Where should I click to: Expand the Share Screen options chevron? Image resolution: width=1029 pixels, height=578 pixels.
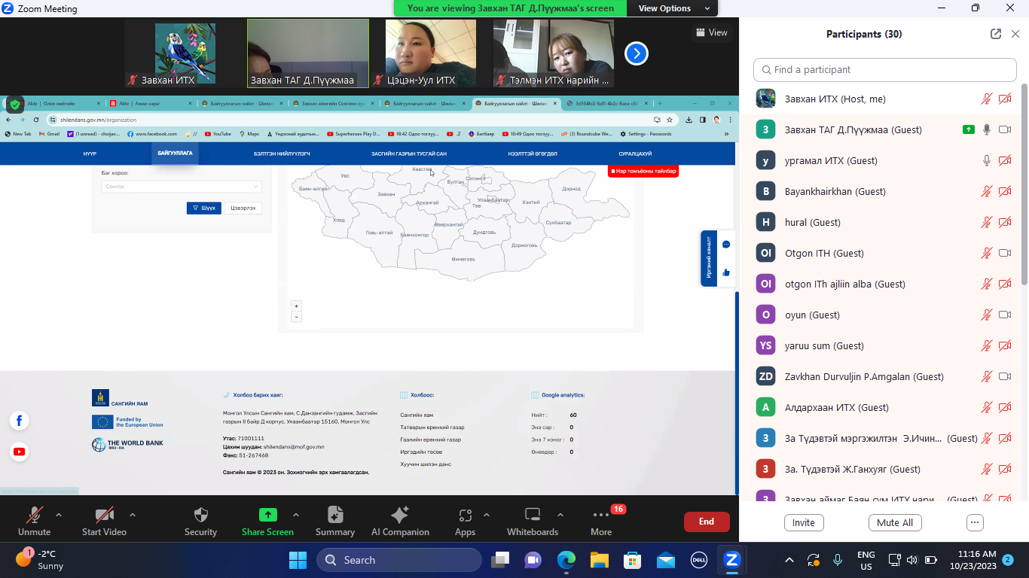point(296,516)
